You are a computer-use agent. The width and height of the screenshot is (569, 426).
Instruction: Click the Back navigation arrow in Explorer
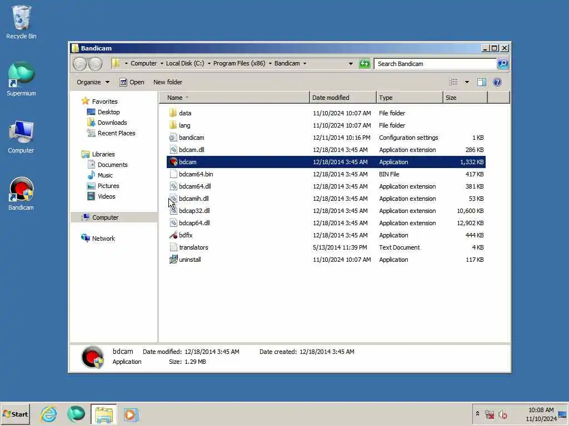click(x=79, y=64)
